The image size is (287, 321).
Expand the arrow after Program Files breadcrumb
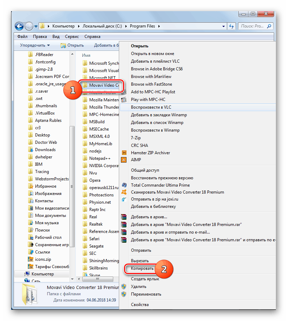(x=159, y=26)
